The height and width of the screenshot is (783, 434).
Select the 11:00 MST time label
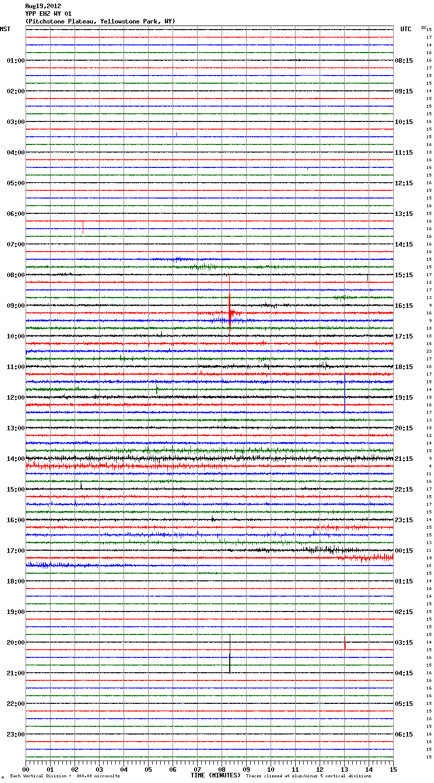pos(15,367)
